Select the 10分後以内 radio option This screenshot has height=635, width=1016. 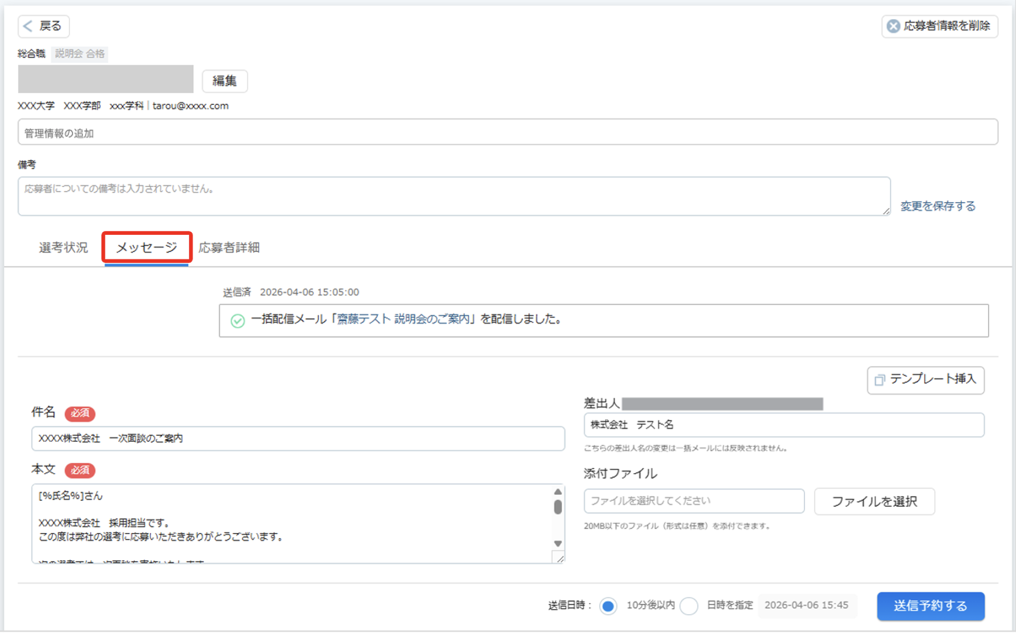pos(608,606)
